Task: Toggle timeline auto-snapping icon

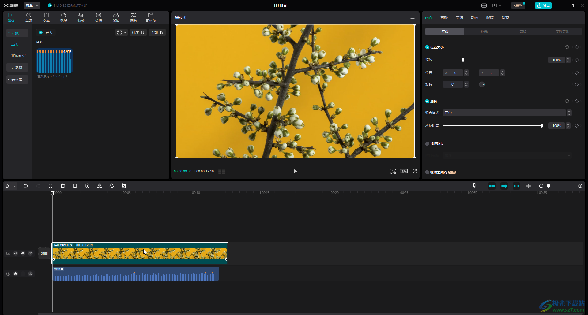Action: tap(504, 186)
